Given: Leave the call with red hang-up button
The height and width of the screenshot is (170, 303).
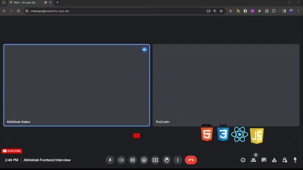Looking at the screenshot, I should tap(191, 160).
